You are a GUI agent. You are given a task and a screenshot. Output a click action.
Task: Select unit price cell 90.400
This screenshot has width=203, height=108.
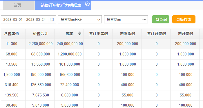tap(13, 105)
